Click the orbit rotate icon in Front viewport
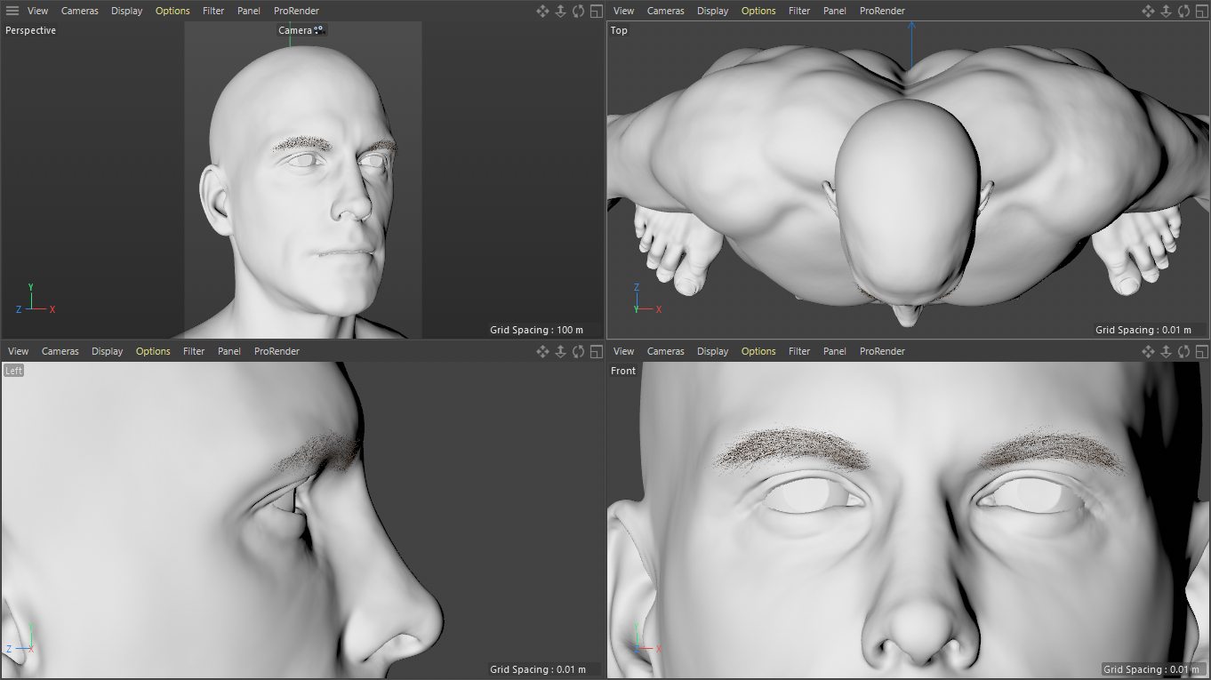The height and width of the screenshot is (680, 1211). (x=1183, y=351)
